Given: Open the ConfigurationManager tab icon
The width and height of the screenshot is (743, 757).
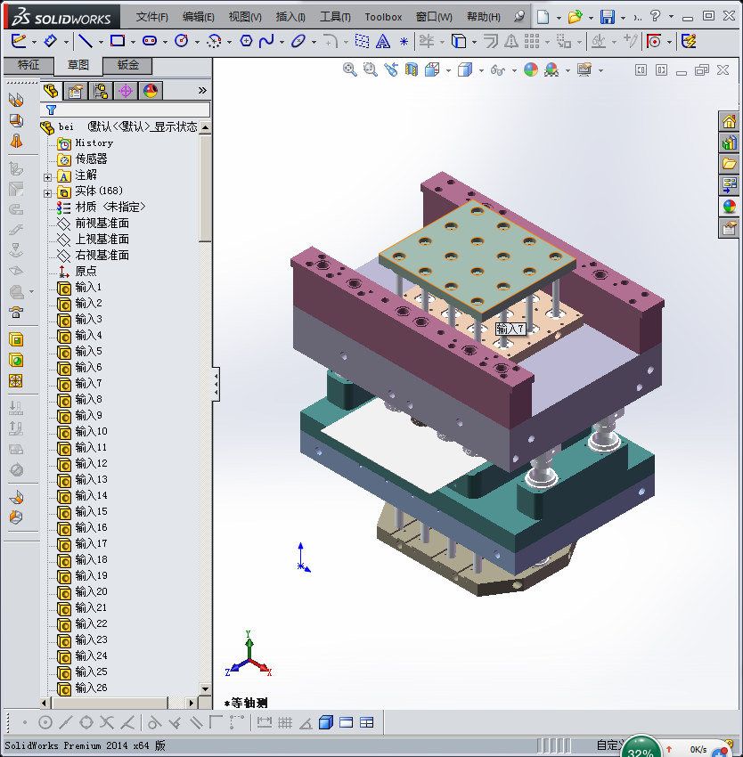Looking at the screenshot, I should pyautogui.click(x=101, y=91).
